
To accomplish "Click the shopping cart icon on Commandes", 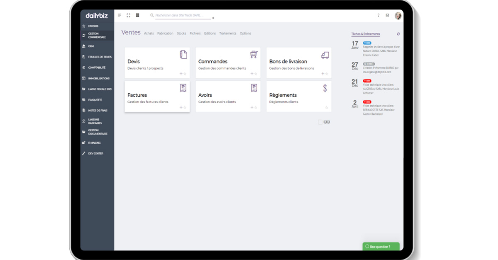I will coord(254,55).
